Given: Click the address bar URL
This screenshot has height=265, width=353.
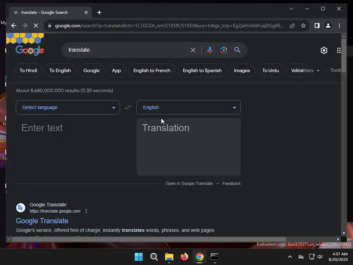Looking at the screenshot, I should (x=169, y=26).
